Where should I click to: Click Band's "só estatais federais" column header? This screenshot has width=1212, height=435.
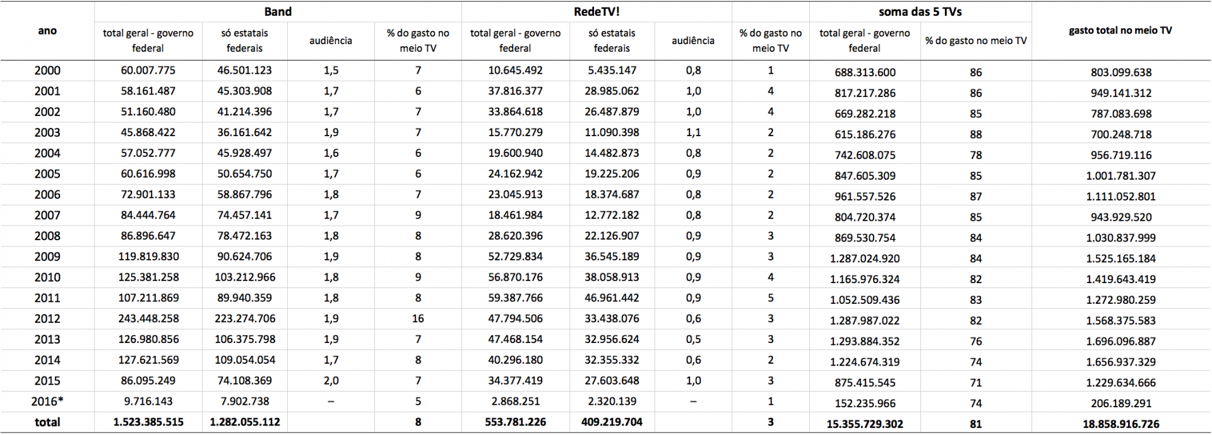244,40
